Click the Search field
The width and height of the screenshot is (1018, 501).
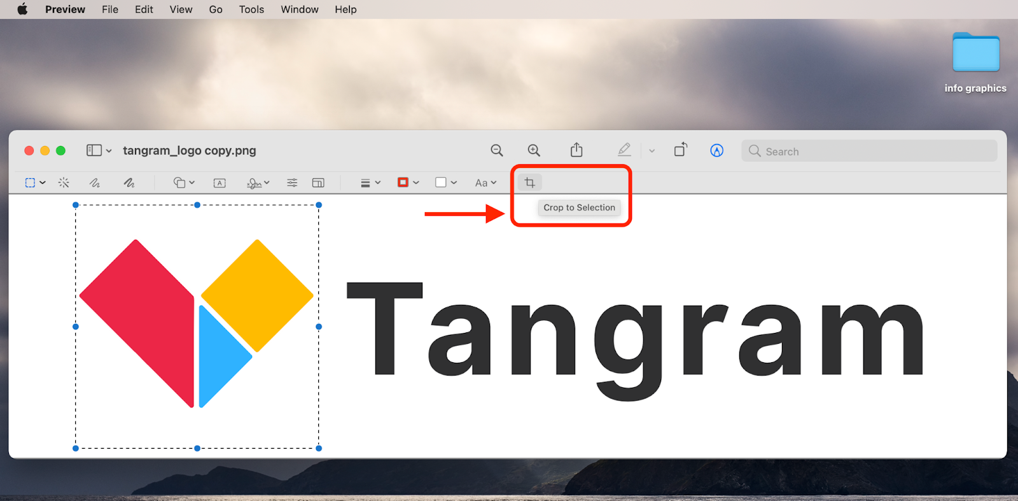[x=869, y=151]
